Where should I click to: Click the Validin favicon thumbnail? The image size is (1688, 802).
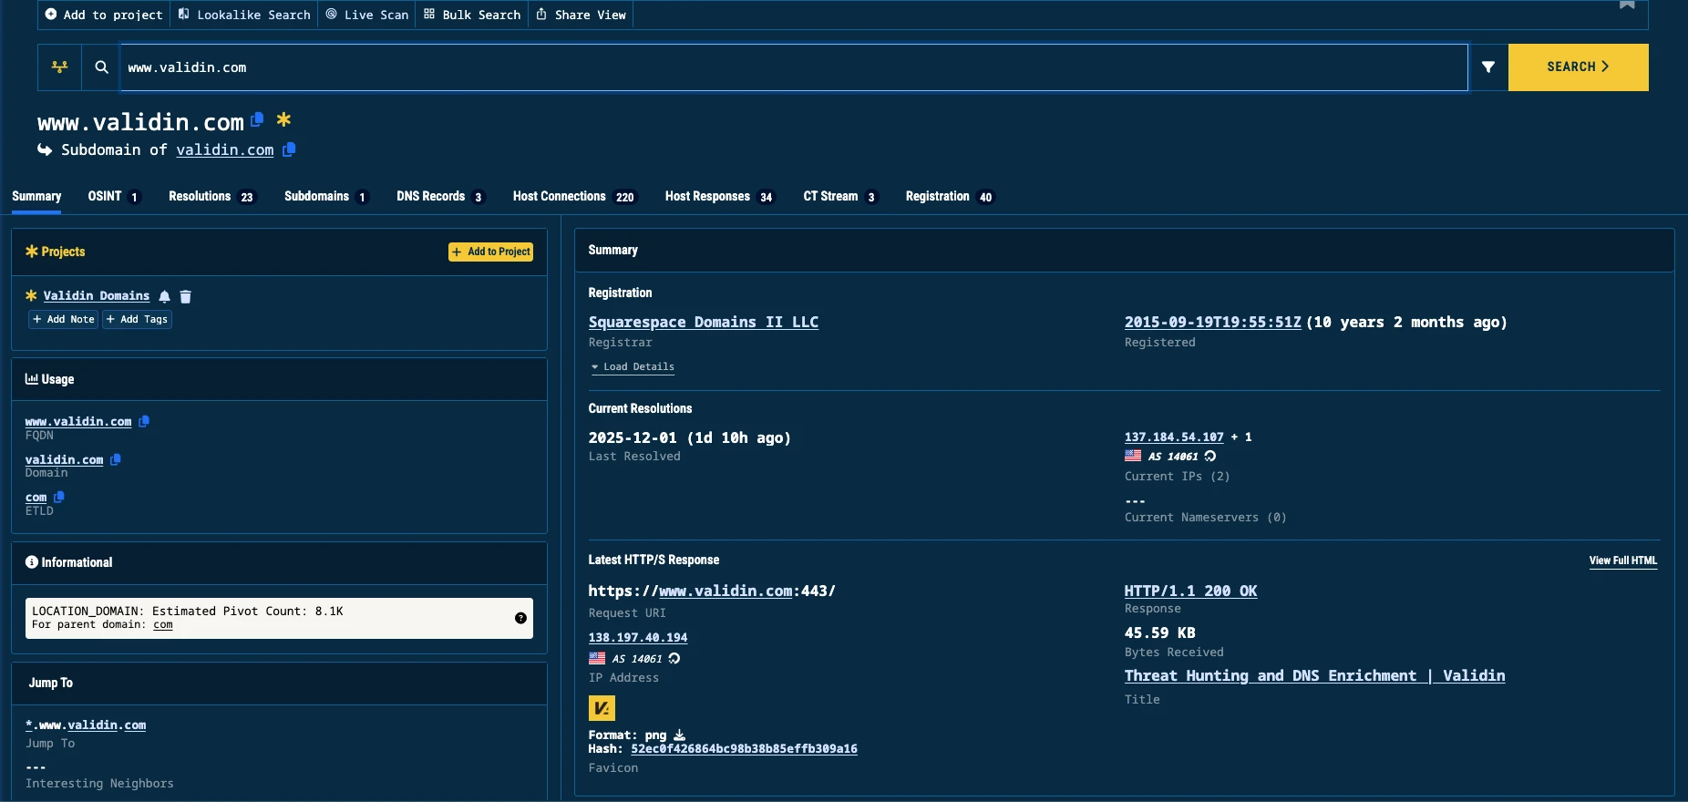click(x=602, y=708)
